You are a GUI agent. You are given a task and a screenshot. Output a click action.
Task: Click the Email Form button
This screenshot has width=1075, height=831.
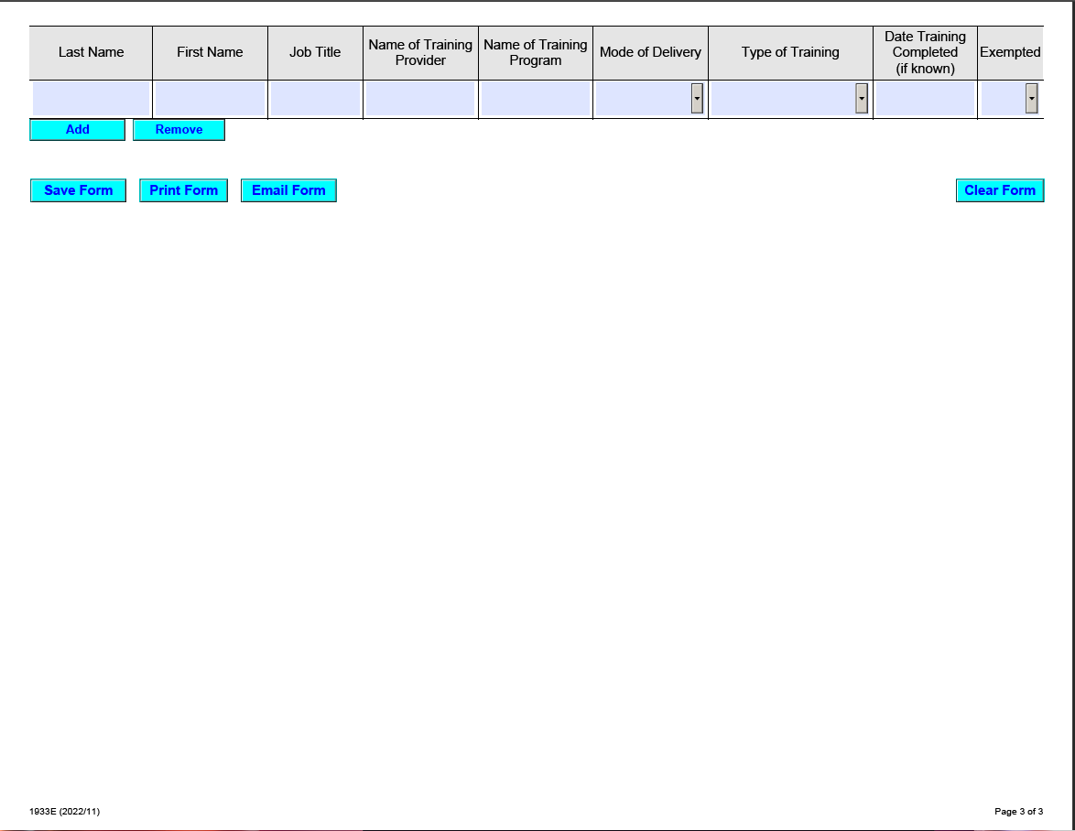tap(288, 190)
